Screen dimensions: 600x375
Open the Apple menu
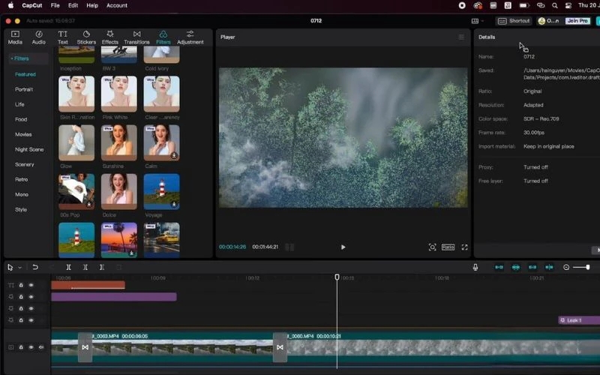(x=10, y=5)
